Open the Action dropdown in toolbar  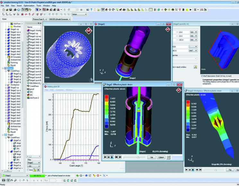click(75, 14)
